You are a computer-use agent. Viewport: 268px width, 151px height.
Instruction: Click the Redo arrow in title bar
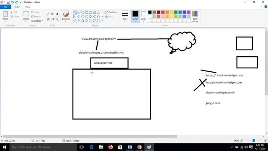point(17,2)
